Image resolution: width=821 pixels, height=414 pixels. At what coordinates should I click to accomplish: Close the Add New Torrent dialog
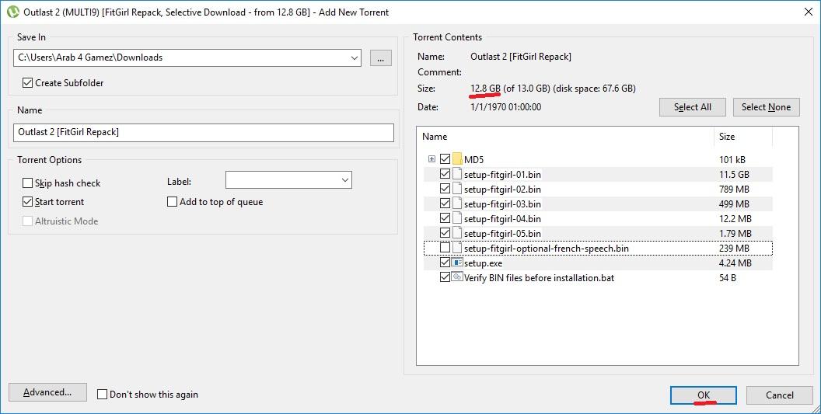(x=808, y=12)
